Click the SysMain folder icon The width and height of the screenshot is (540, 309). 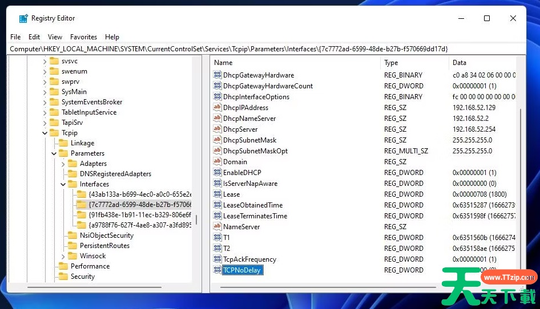tap(54, 92)
